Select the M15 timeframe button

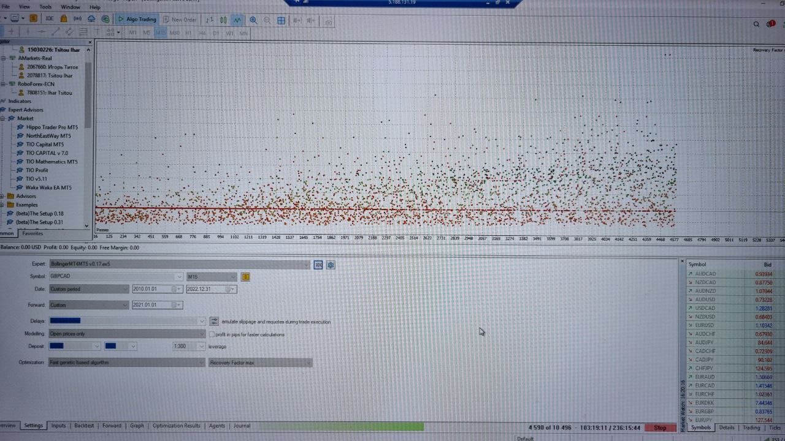point(161,32)
